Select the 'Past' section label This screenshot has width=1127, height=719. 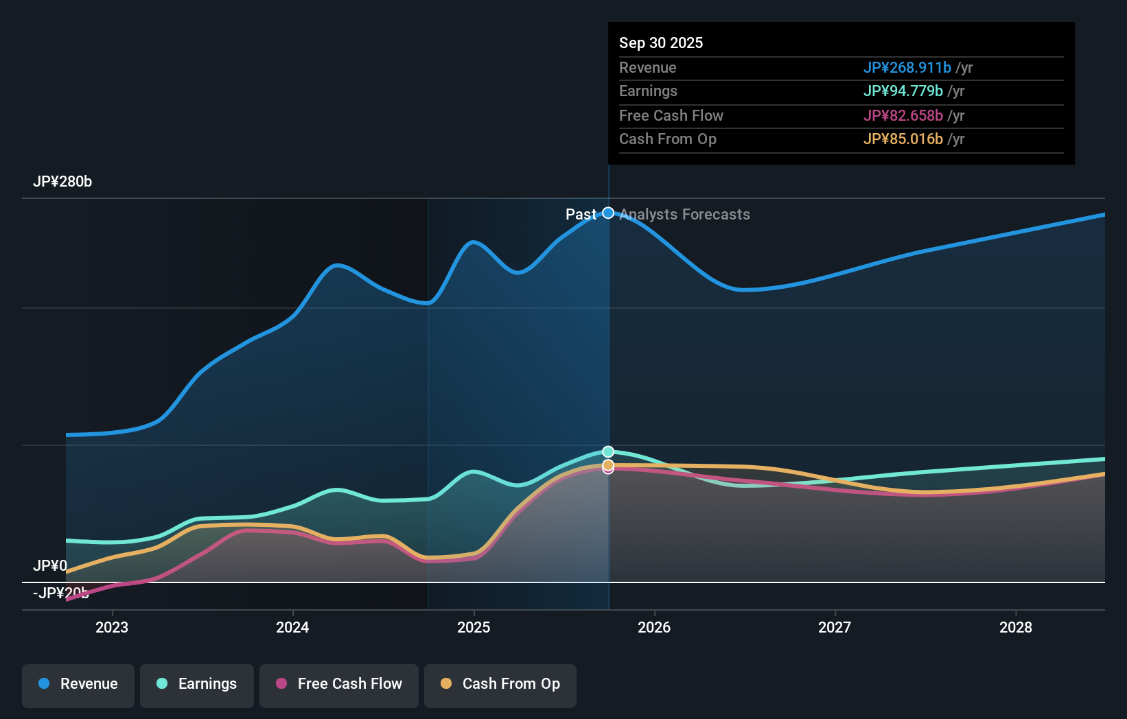(583, 214)
